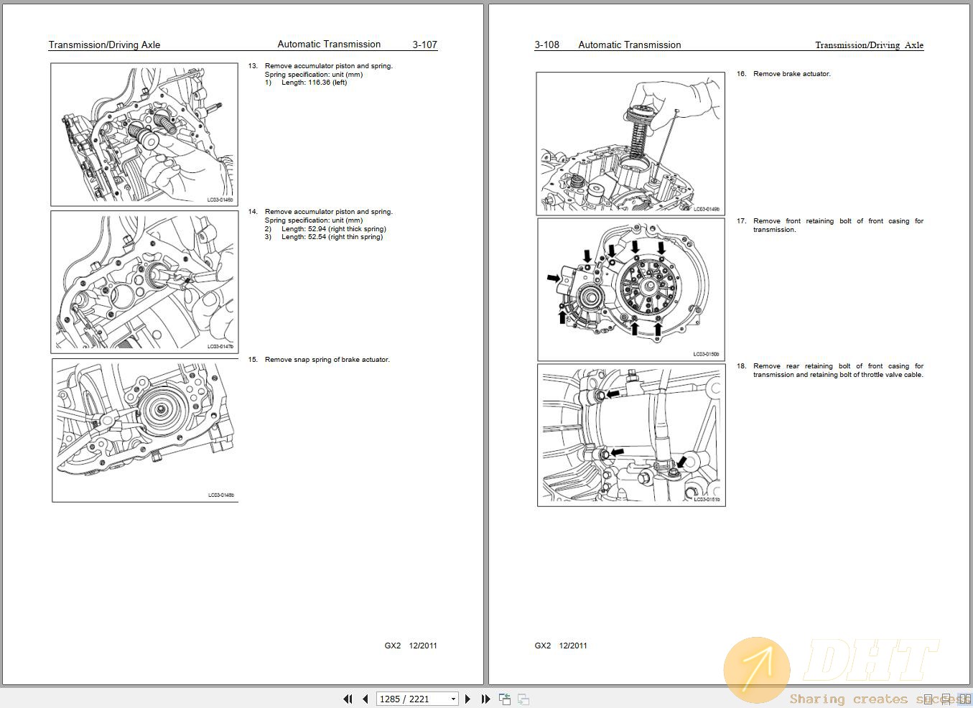Click 'Length: 116.36 (left)' specification text
The height and width of the screenshot is (708, 973).
(314, 83)
